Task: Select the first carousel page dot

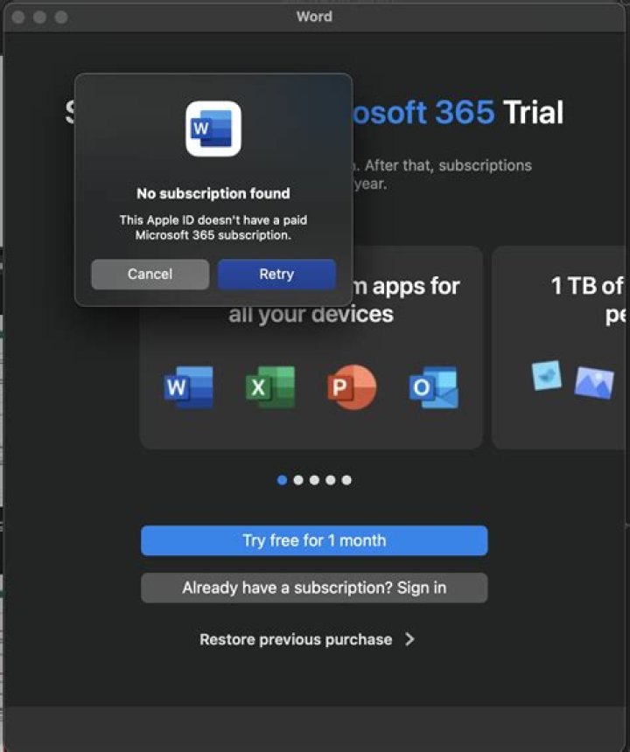Action: pos(282,480)
